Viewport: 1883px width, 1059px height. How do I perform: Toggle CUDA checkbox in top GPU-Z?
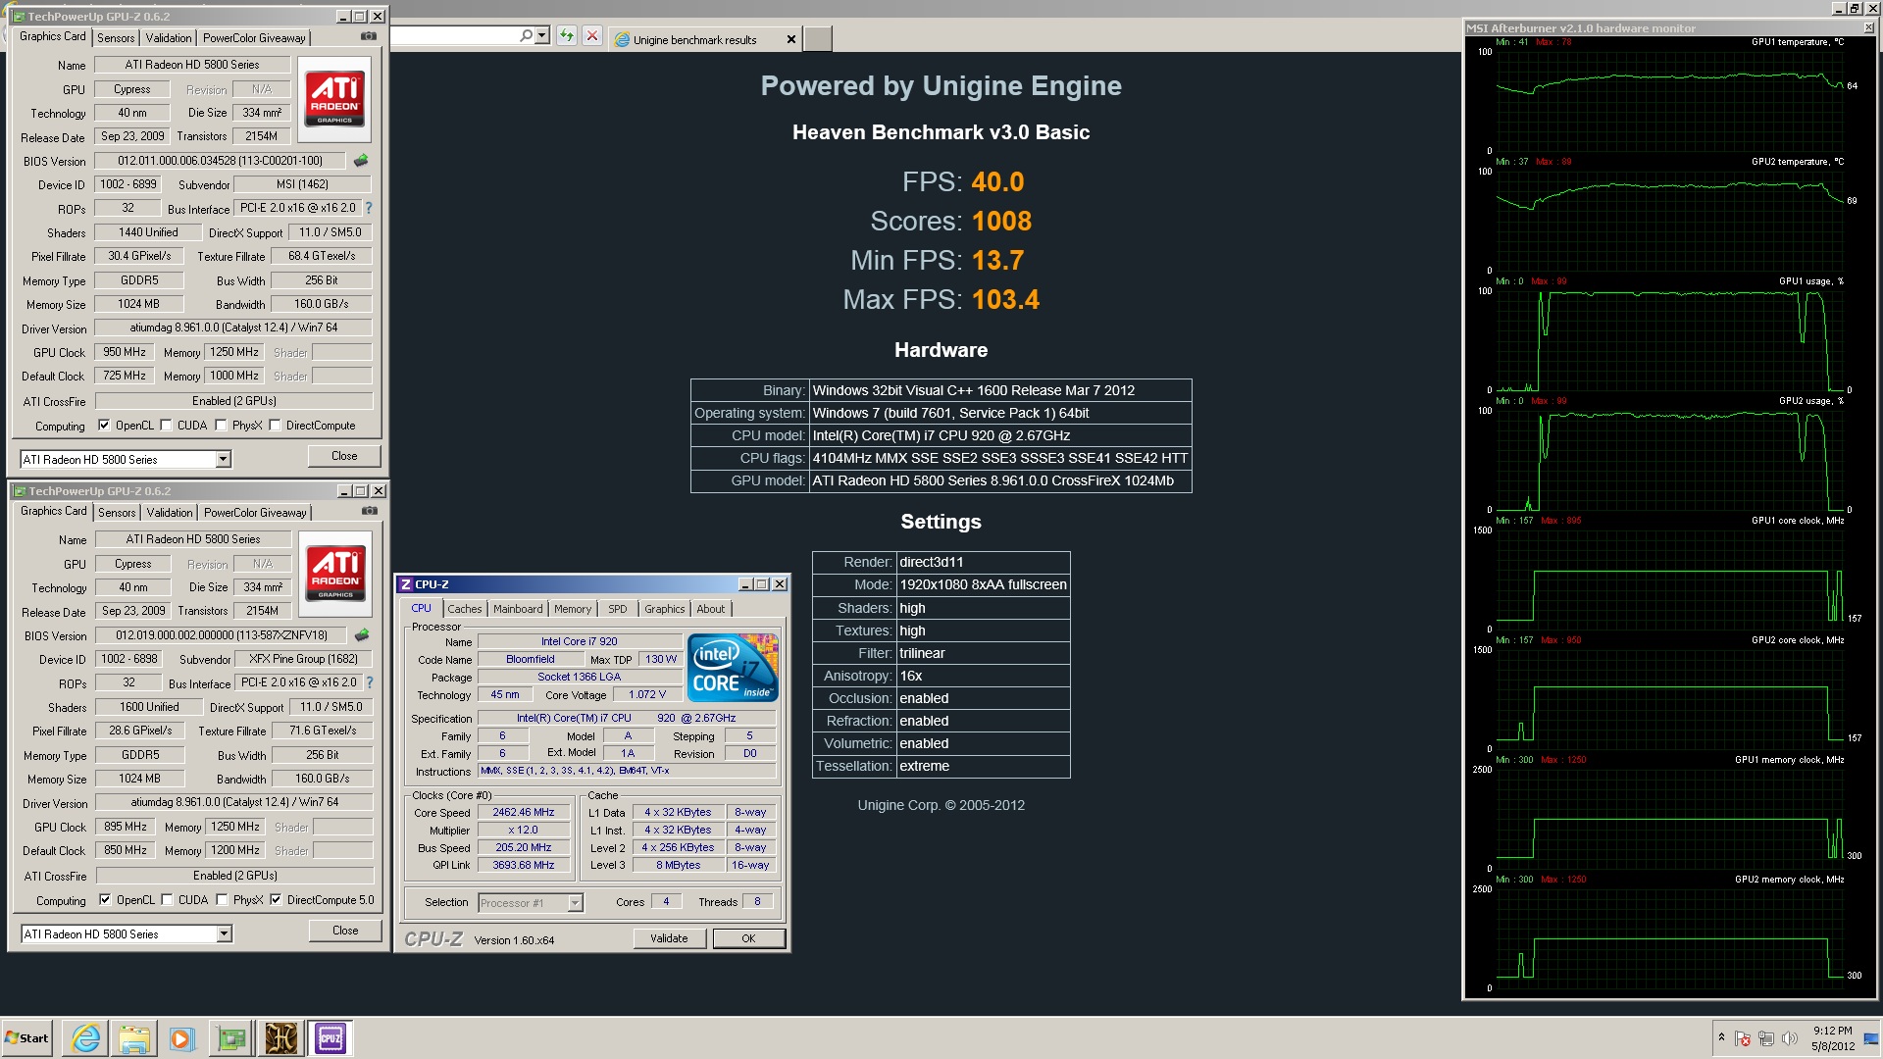tap(167, 426)
